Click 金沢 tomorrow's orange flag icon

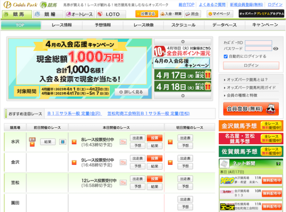coord(170,162)
